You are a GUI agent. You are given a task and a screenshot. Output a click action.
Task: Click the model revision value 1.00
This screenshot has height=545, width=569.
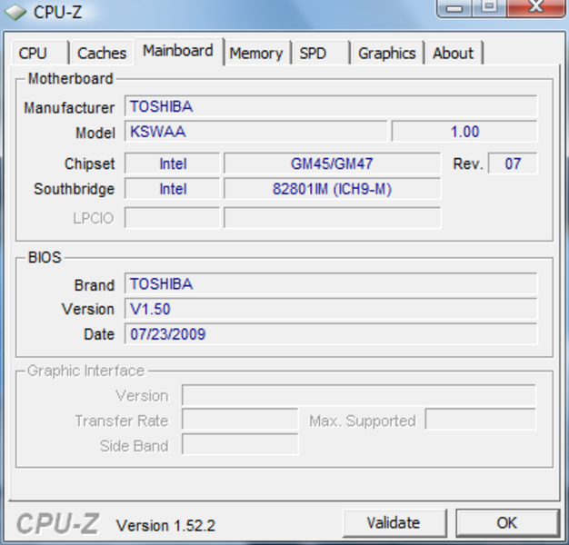point(464,132)
